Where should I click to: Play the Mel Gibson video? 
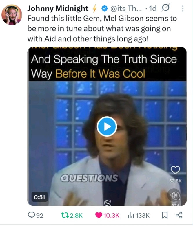[107, 126]
